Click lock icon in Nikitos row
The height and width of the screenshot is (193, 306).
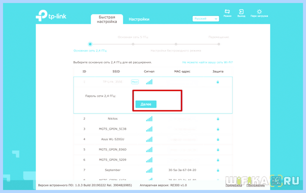pos(218,119)
